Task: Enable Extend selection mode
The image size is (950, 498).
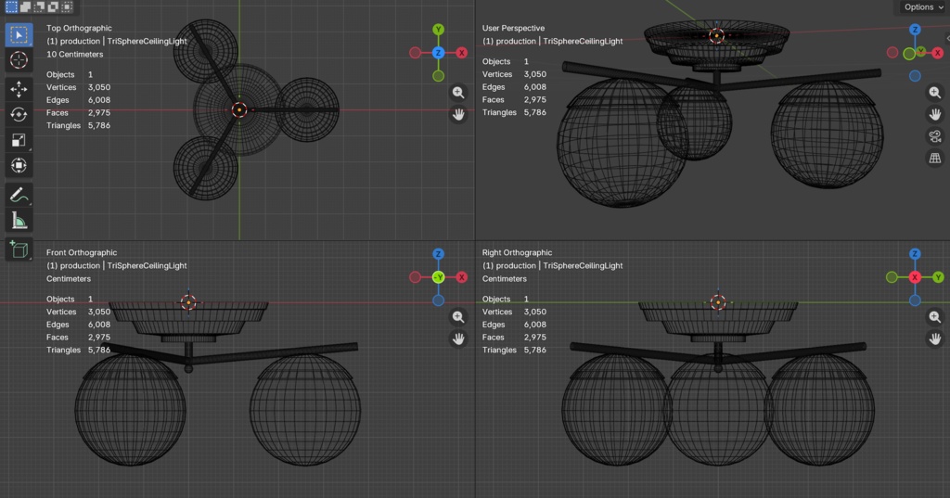Action: point(25,6)
